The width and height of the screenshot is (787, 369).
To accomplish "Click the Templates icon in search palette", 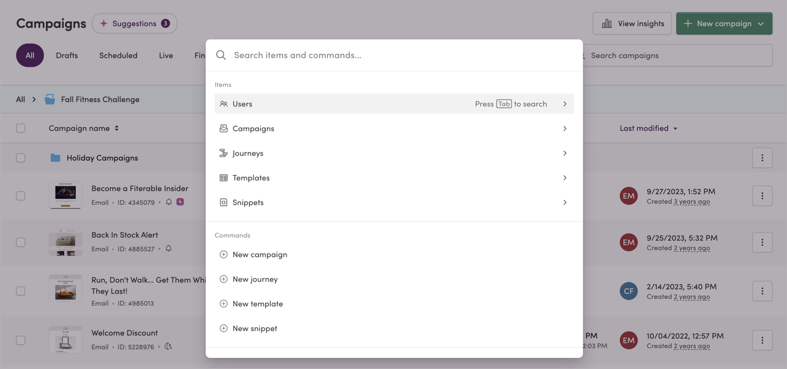I will 223,177.
